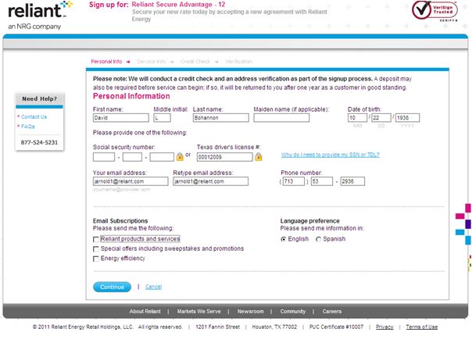Viewport: 472px width, 350px height.
Task: Open Newsroom in footer bar
Action: [x=250, y=312]
